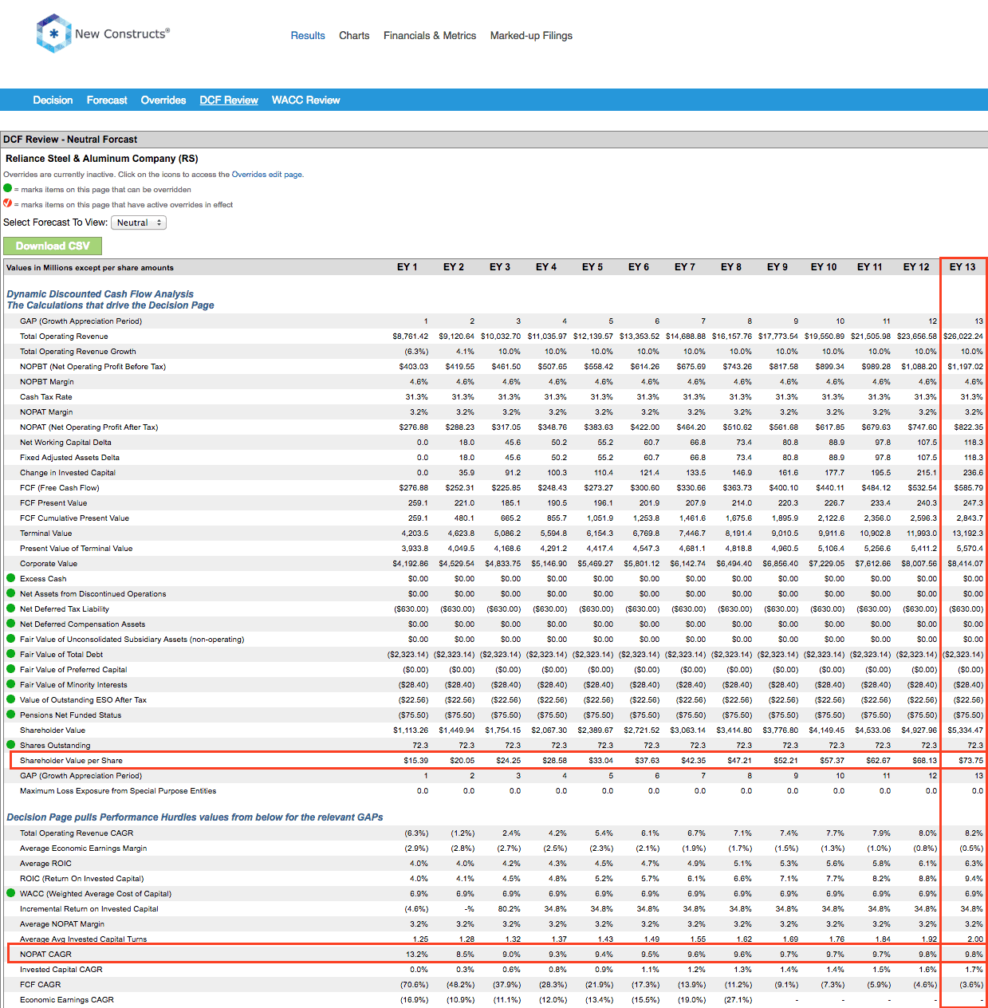Click the $5,334.47 shareholder value cell
Image resolution: width=988 pixels, height=1008 pixels.
[965, 730]
